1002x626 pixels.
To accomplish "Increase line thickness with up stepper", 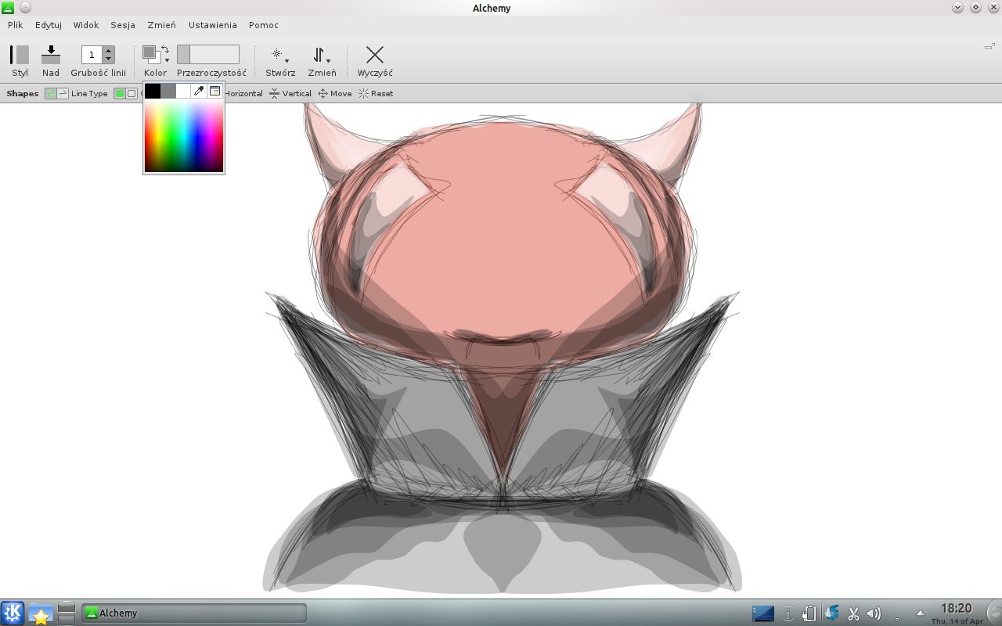I will [109, 50].
